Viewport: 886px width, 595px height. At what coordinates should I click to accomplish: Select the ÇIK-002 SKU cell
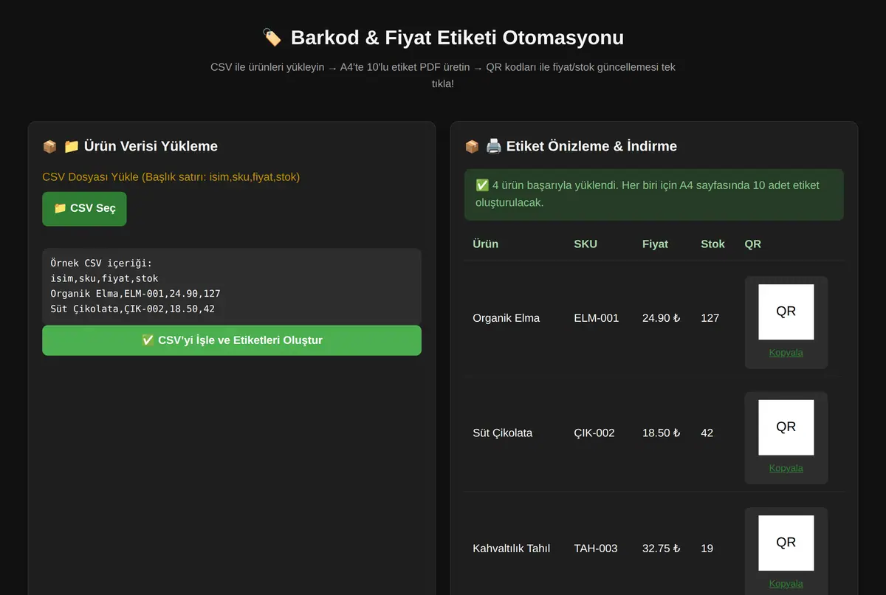(594, 433)
